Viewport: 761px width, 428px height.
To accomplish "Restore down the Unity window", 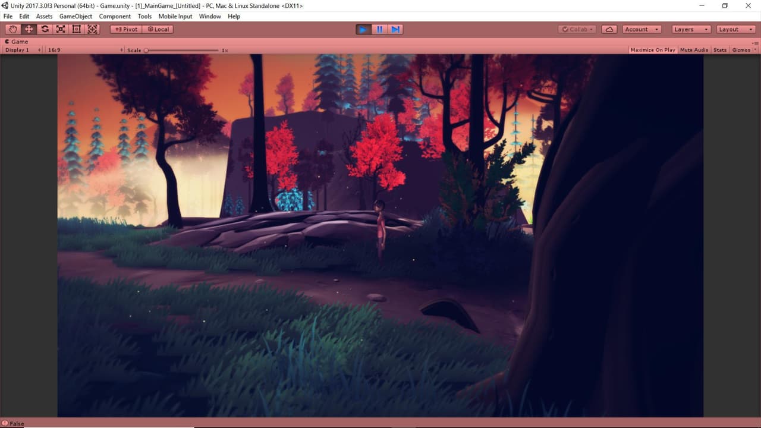I will coord(725,5).
